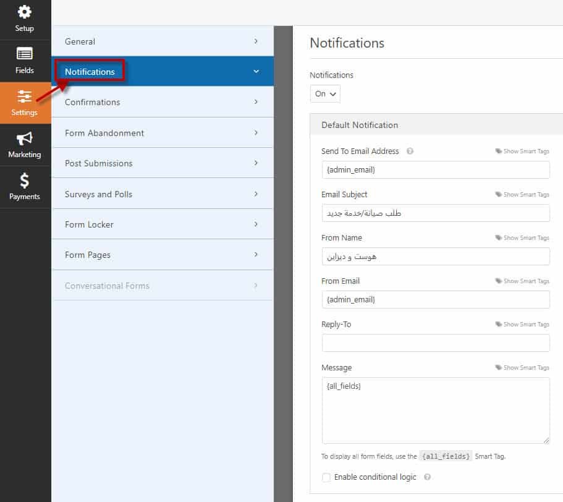Click the Settings sliders icon

pos(25,96)
